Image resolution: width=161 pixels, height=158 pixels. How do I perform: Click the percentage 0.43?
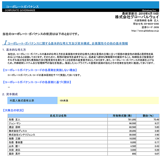[x=157, y=146]
